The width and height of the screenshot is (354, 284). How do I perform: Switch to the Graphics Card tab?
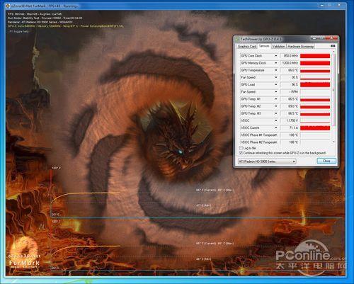click(x=247, y=46)
